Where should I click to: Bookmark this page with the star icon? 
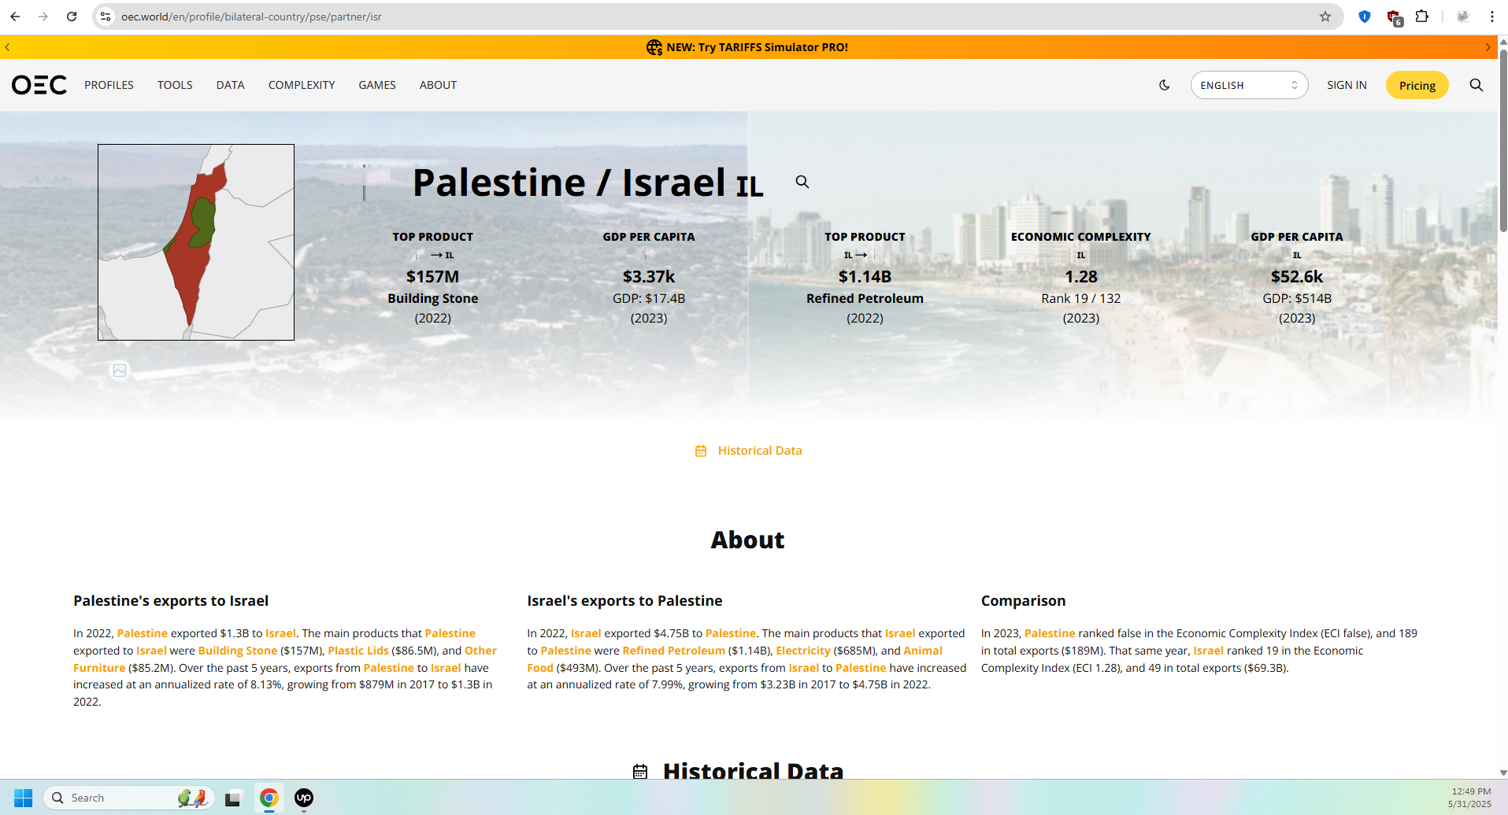[x=1325, y=17]
